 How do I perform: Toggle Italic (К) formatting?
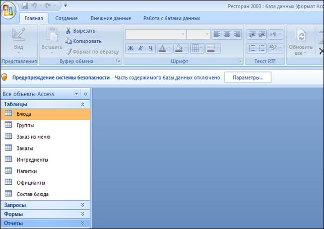(141, 49)
